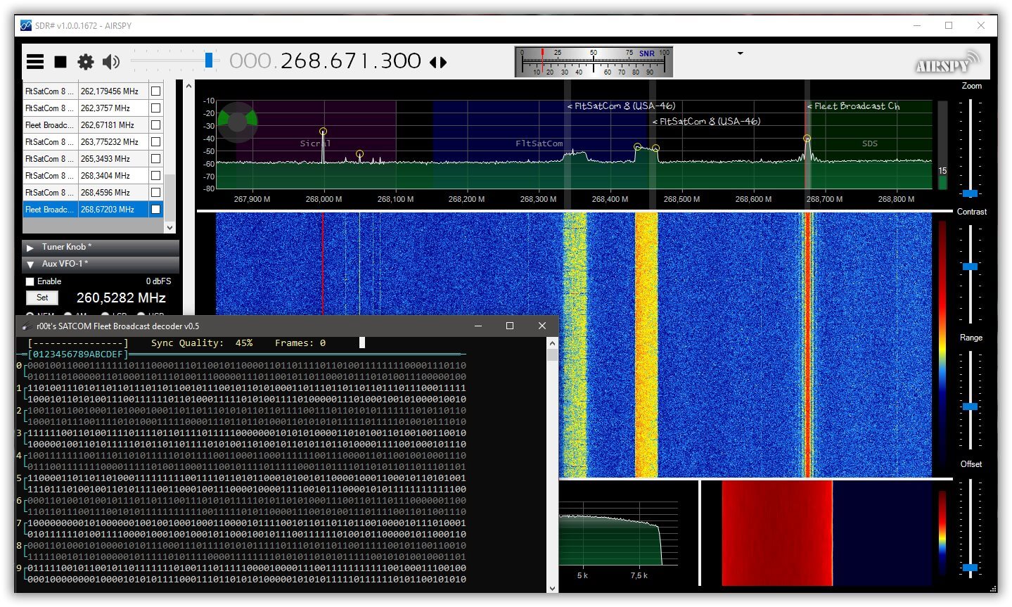Expand the Tuner Knob panel
Viewport: 1012px width, 607px height.
tap(30, 247)
